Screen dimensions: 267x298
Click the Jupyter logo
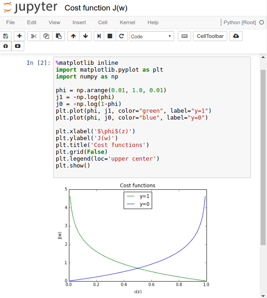[31, 8]
